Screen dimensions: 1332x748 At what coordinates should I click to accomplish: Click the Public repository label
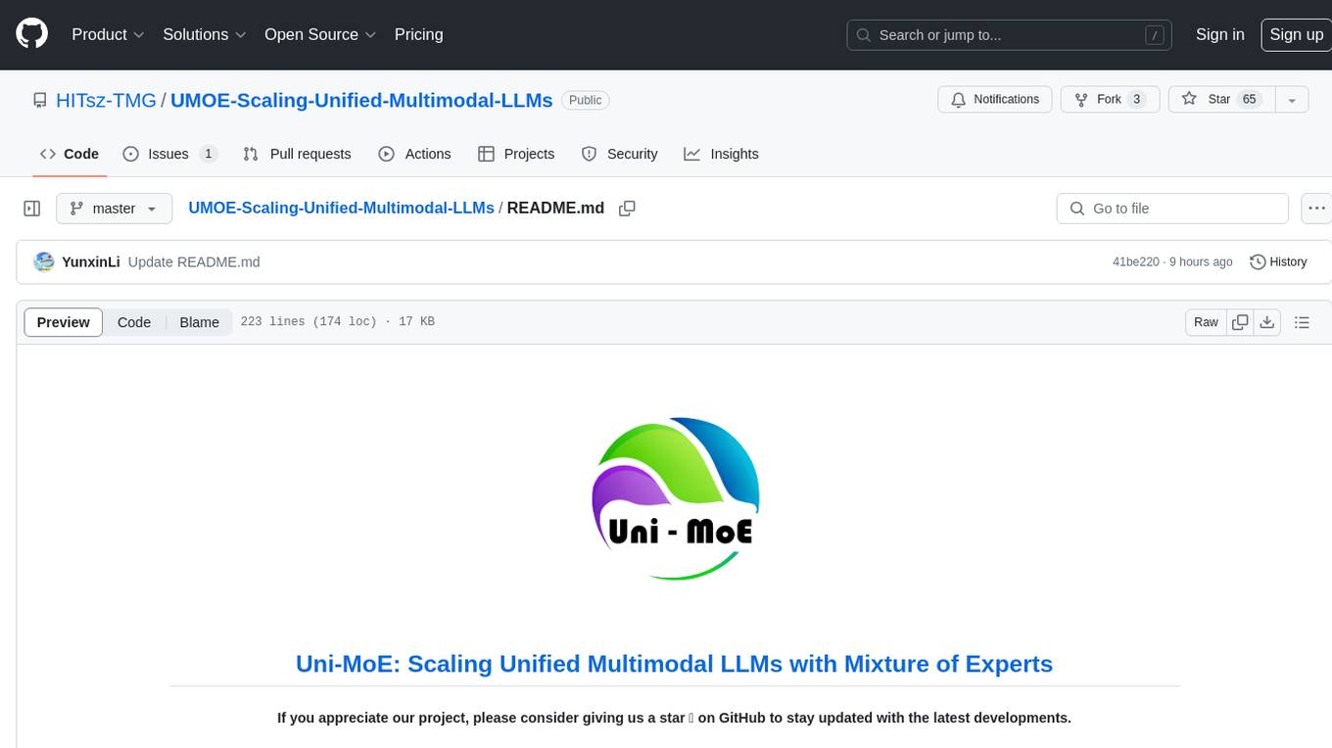(586, 100)
